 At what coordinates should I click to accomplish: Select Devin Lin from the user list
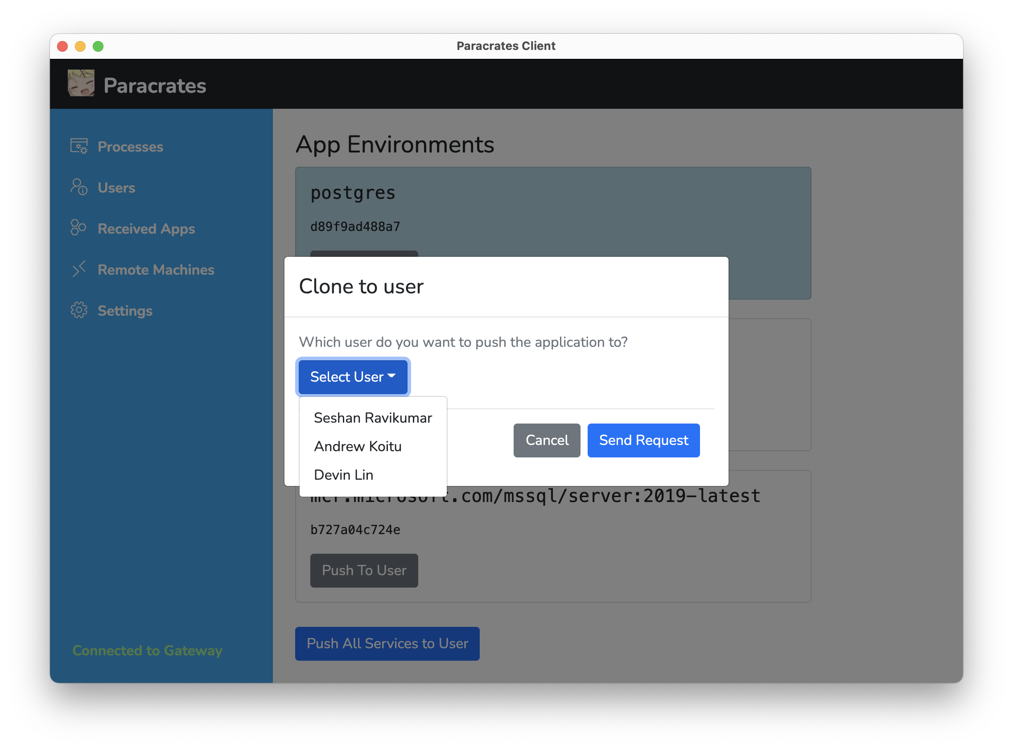[344, 475]
